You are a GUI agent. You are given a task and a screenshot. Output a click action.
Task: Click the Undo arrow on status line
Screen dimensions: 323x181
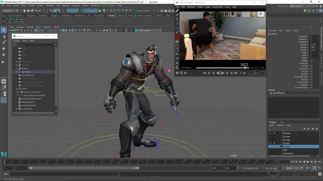coord(36,11)
